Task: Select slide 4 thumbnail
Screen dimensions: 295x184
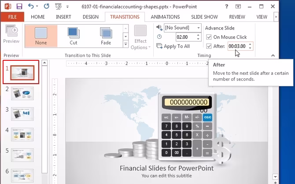Action: click(x=22, y=134)
